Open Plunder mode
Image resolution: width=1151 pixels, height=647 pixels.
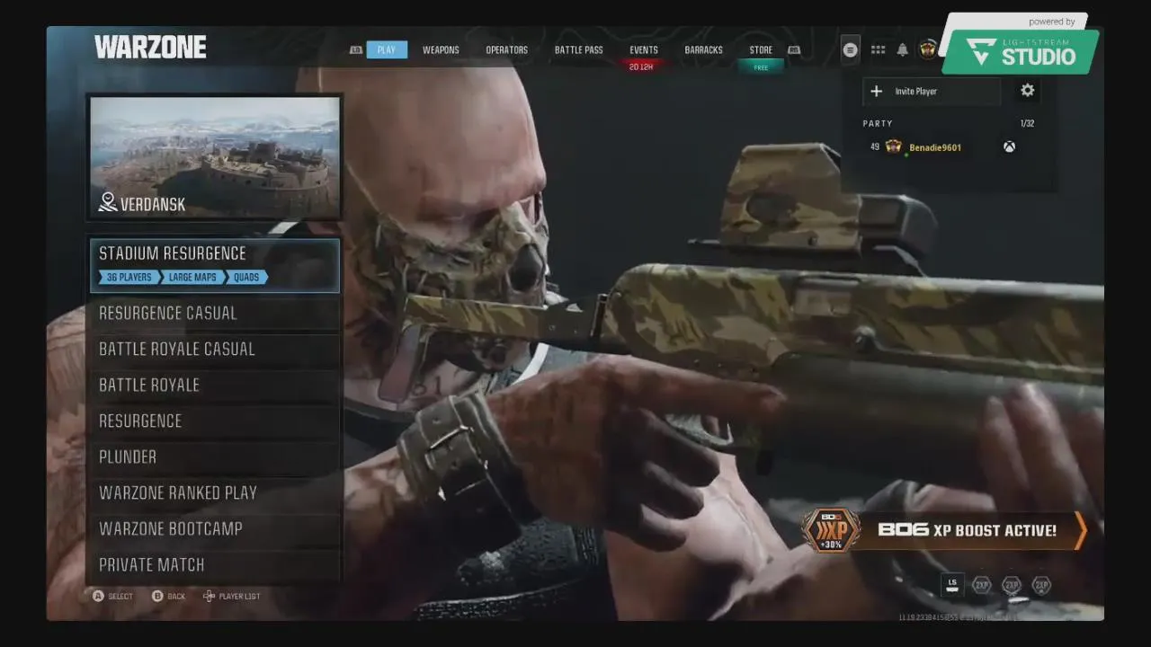[x=214, y=456]
